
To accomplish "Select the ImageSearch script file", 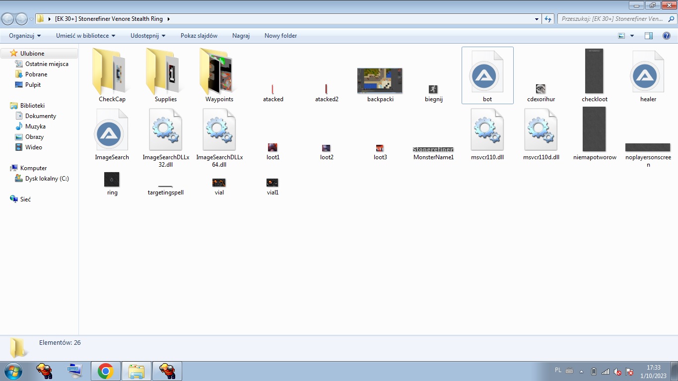I will pyautogui.click(x=112, y=134).
